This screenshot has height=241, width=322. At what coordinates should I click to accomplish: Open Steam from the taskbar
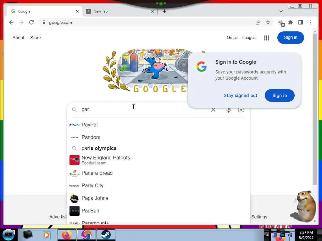tap(106, 235)
